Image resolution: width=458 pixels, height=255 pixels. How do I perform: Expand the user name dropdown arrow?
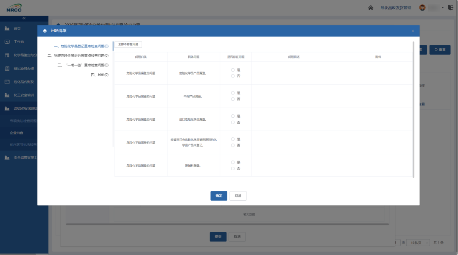[x=442, y=8]
